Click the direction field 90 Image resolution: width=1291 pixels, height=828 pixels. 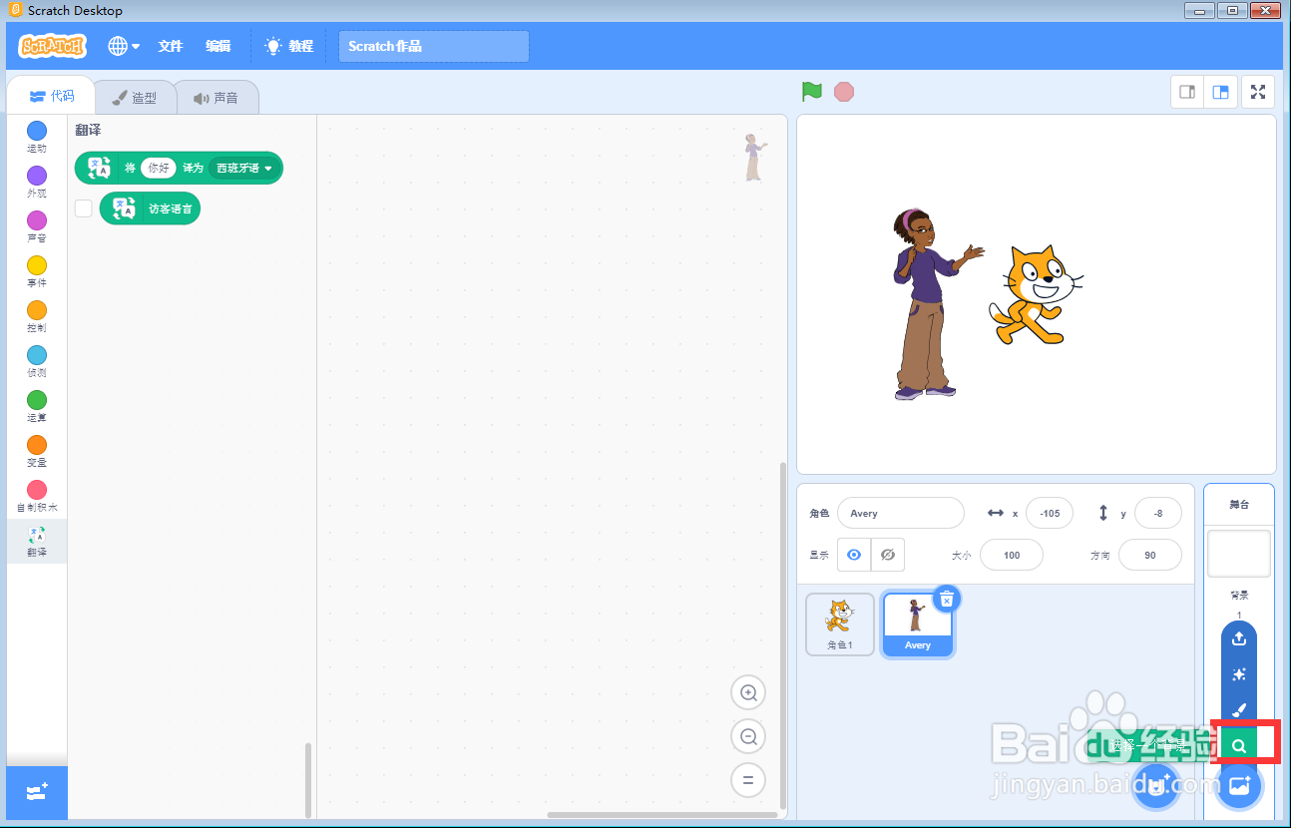coord(1150,555)
